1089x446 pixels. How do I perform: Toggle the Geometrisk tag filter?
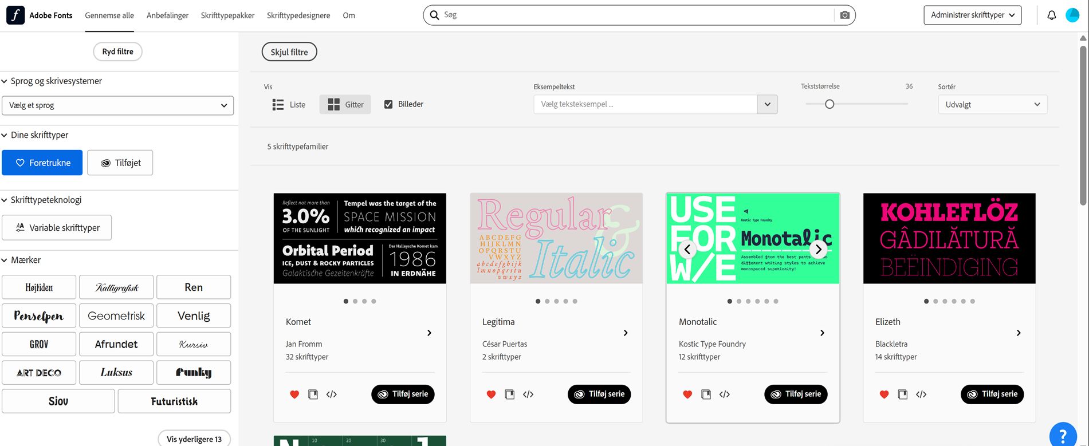(116, 316)
